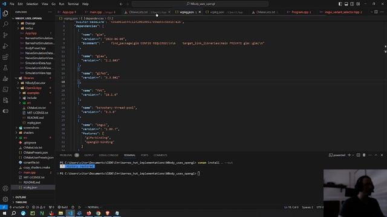Screen dimensions: 387x217
Task: Open the Help menu
Action: pyautogui.click(x=85, y=4)
